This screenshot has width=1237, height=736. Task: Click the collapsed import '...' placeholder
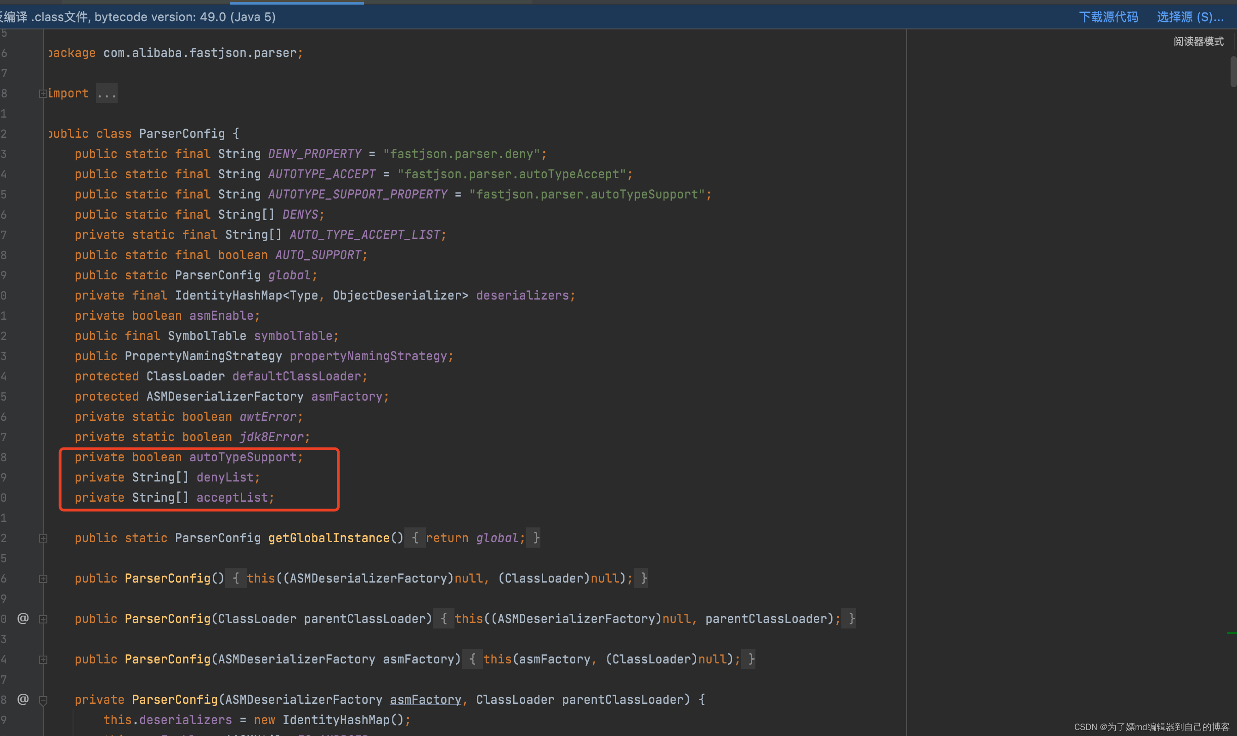coord(107,93)
